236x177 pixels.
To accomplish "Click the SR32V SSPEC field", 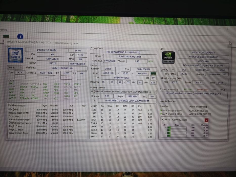I will [x=52, y=63].
